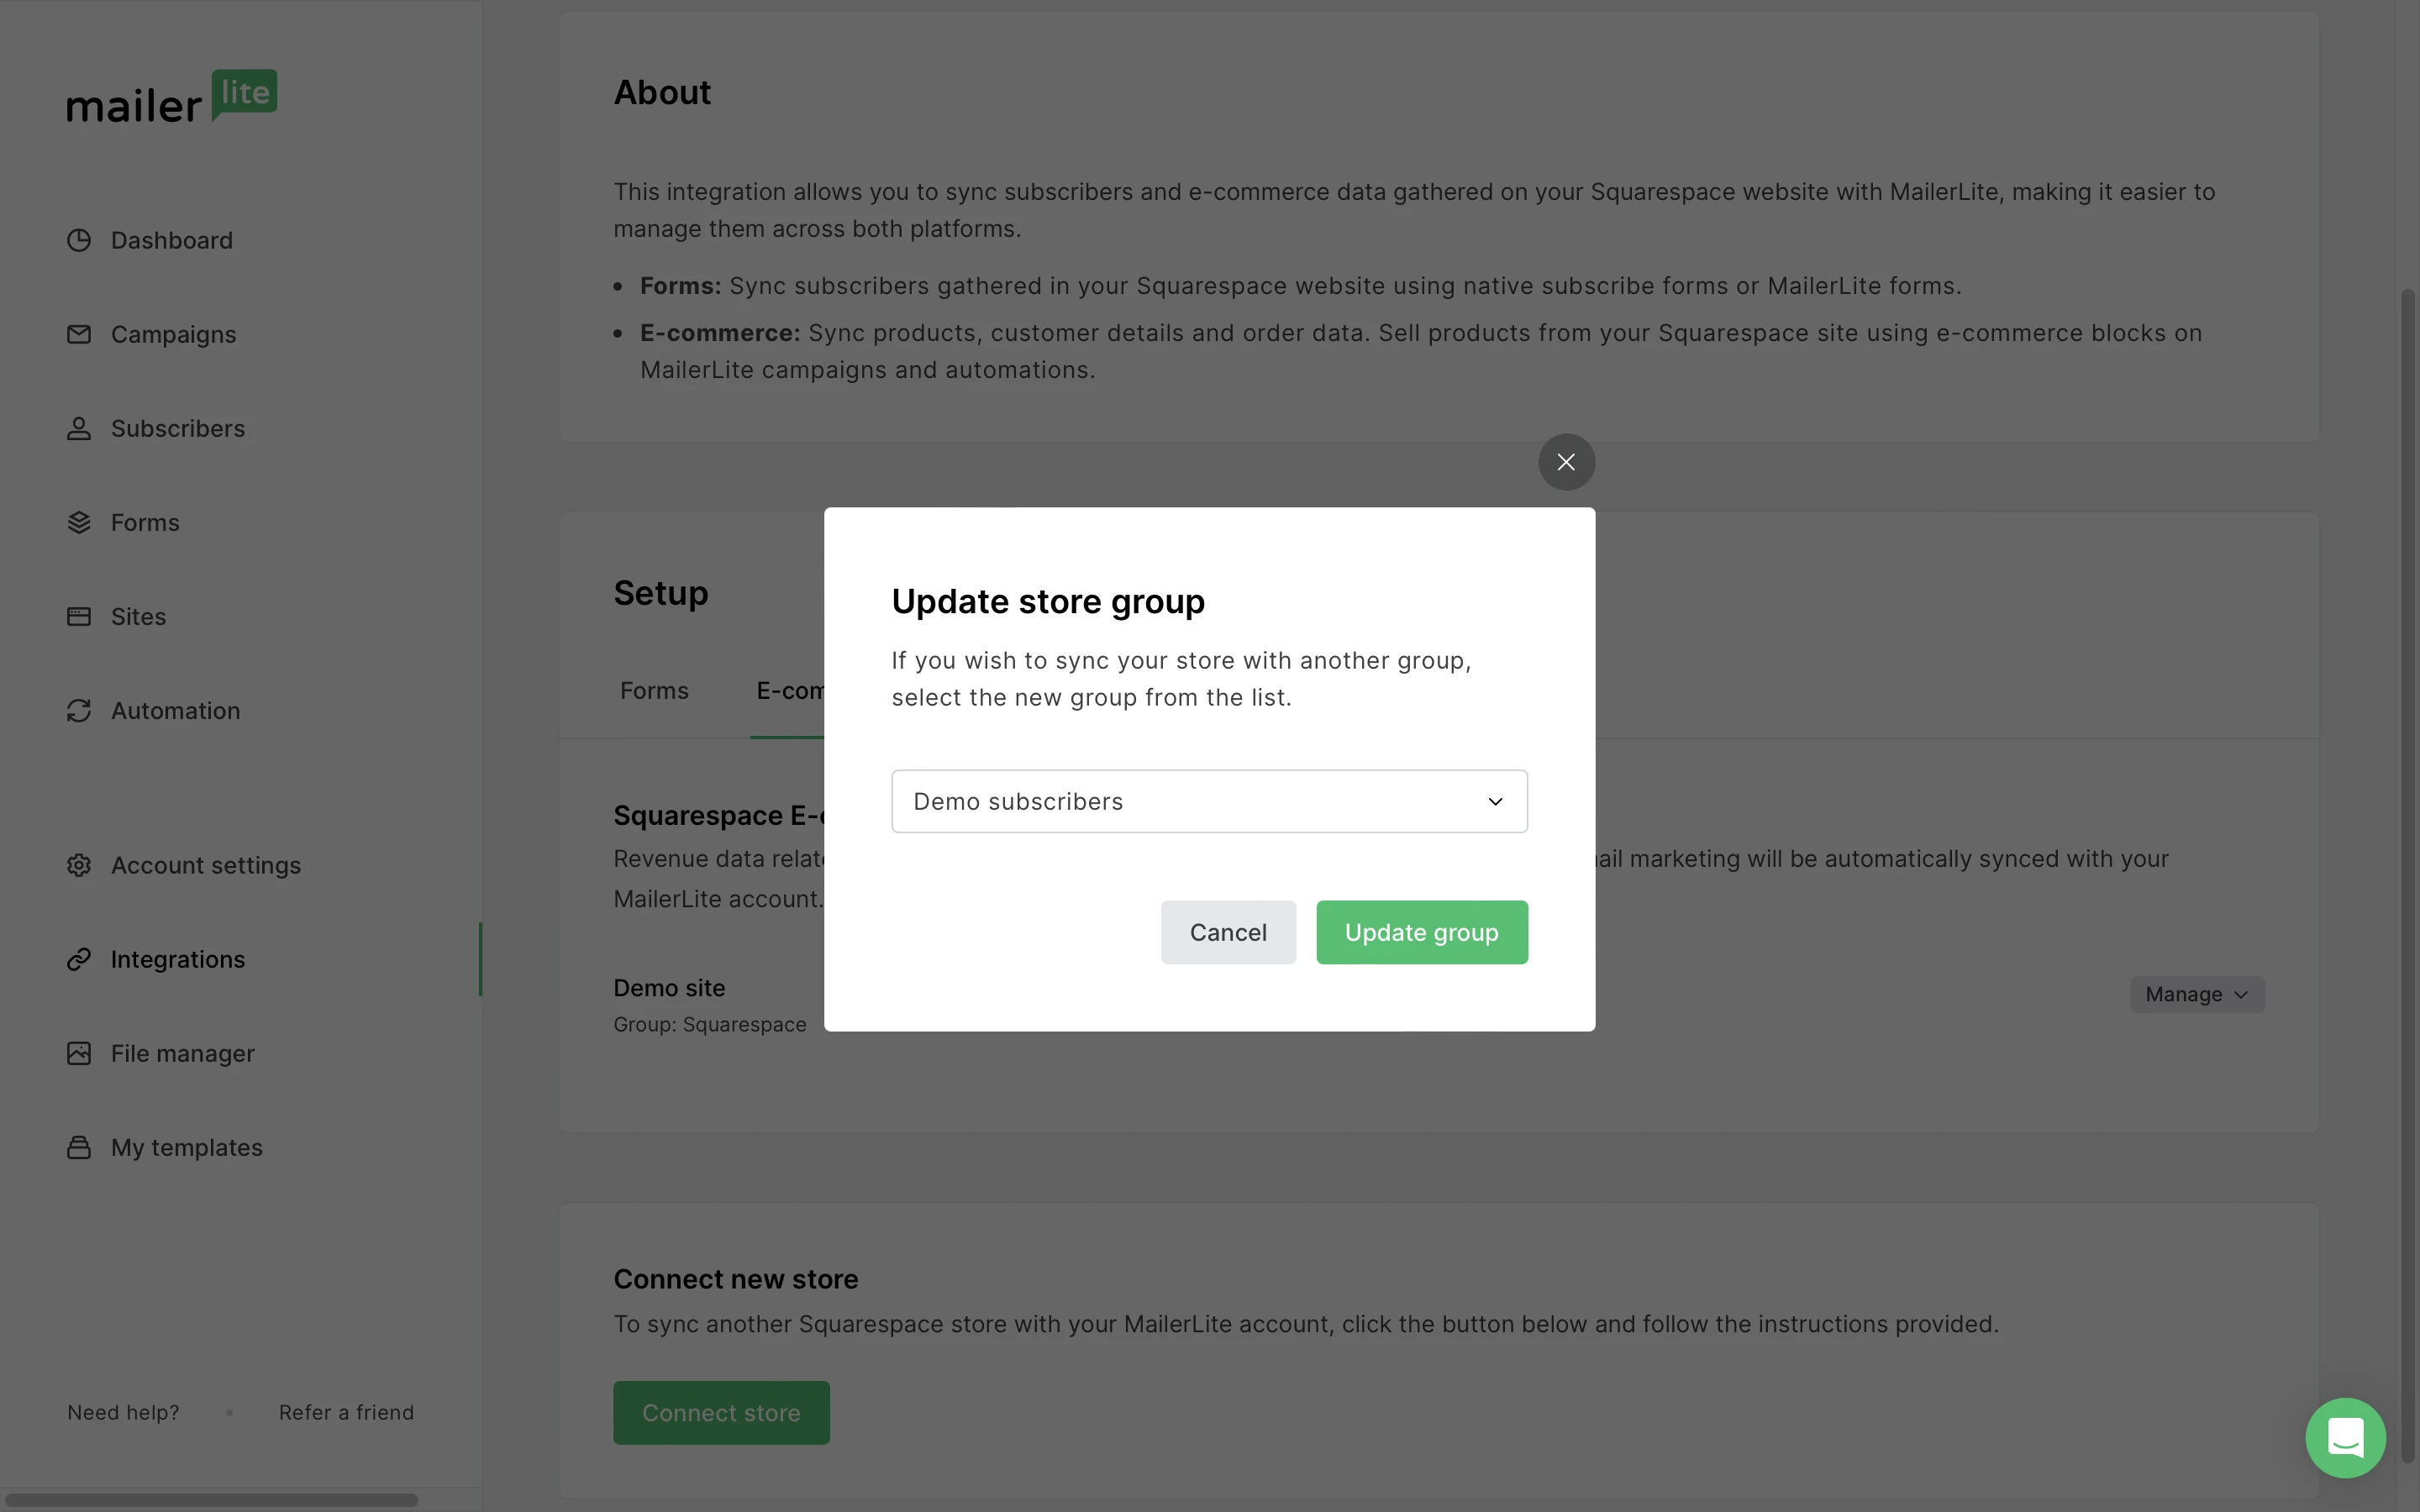This screenshot has height=1512, width=2420.
Task: Click the Campaigns envelope icon
Action: coord(79,334)
